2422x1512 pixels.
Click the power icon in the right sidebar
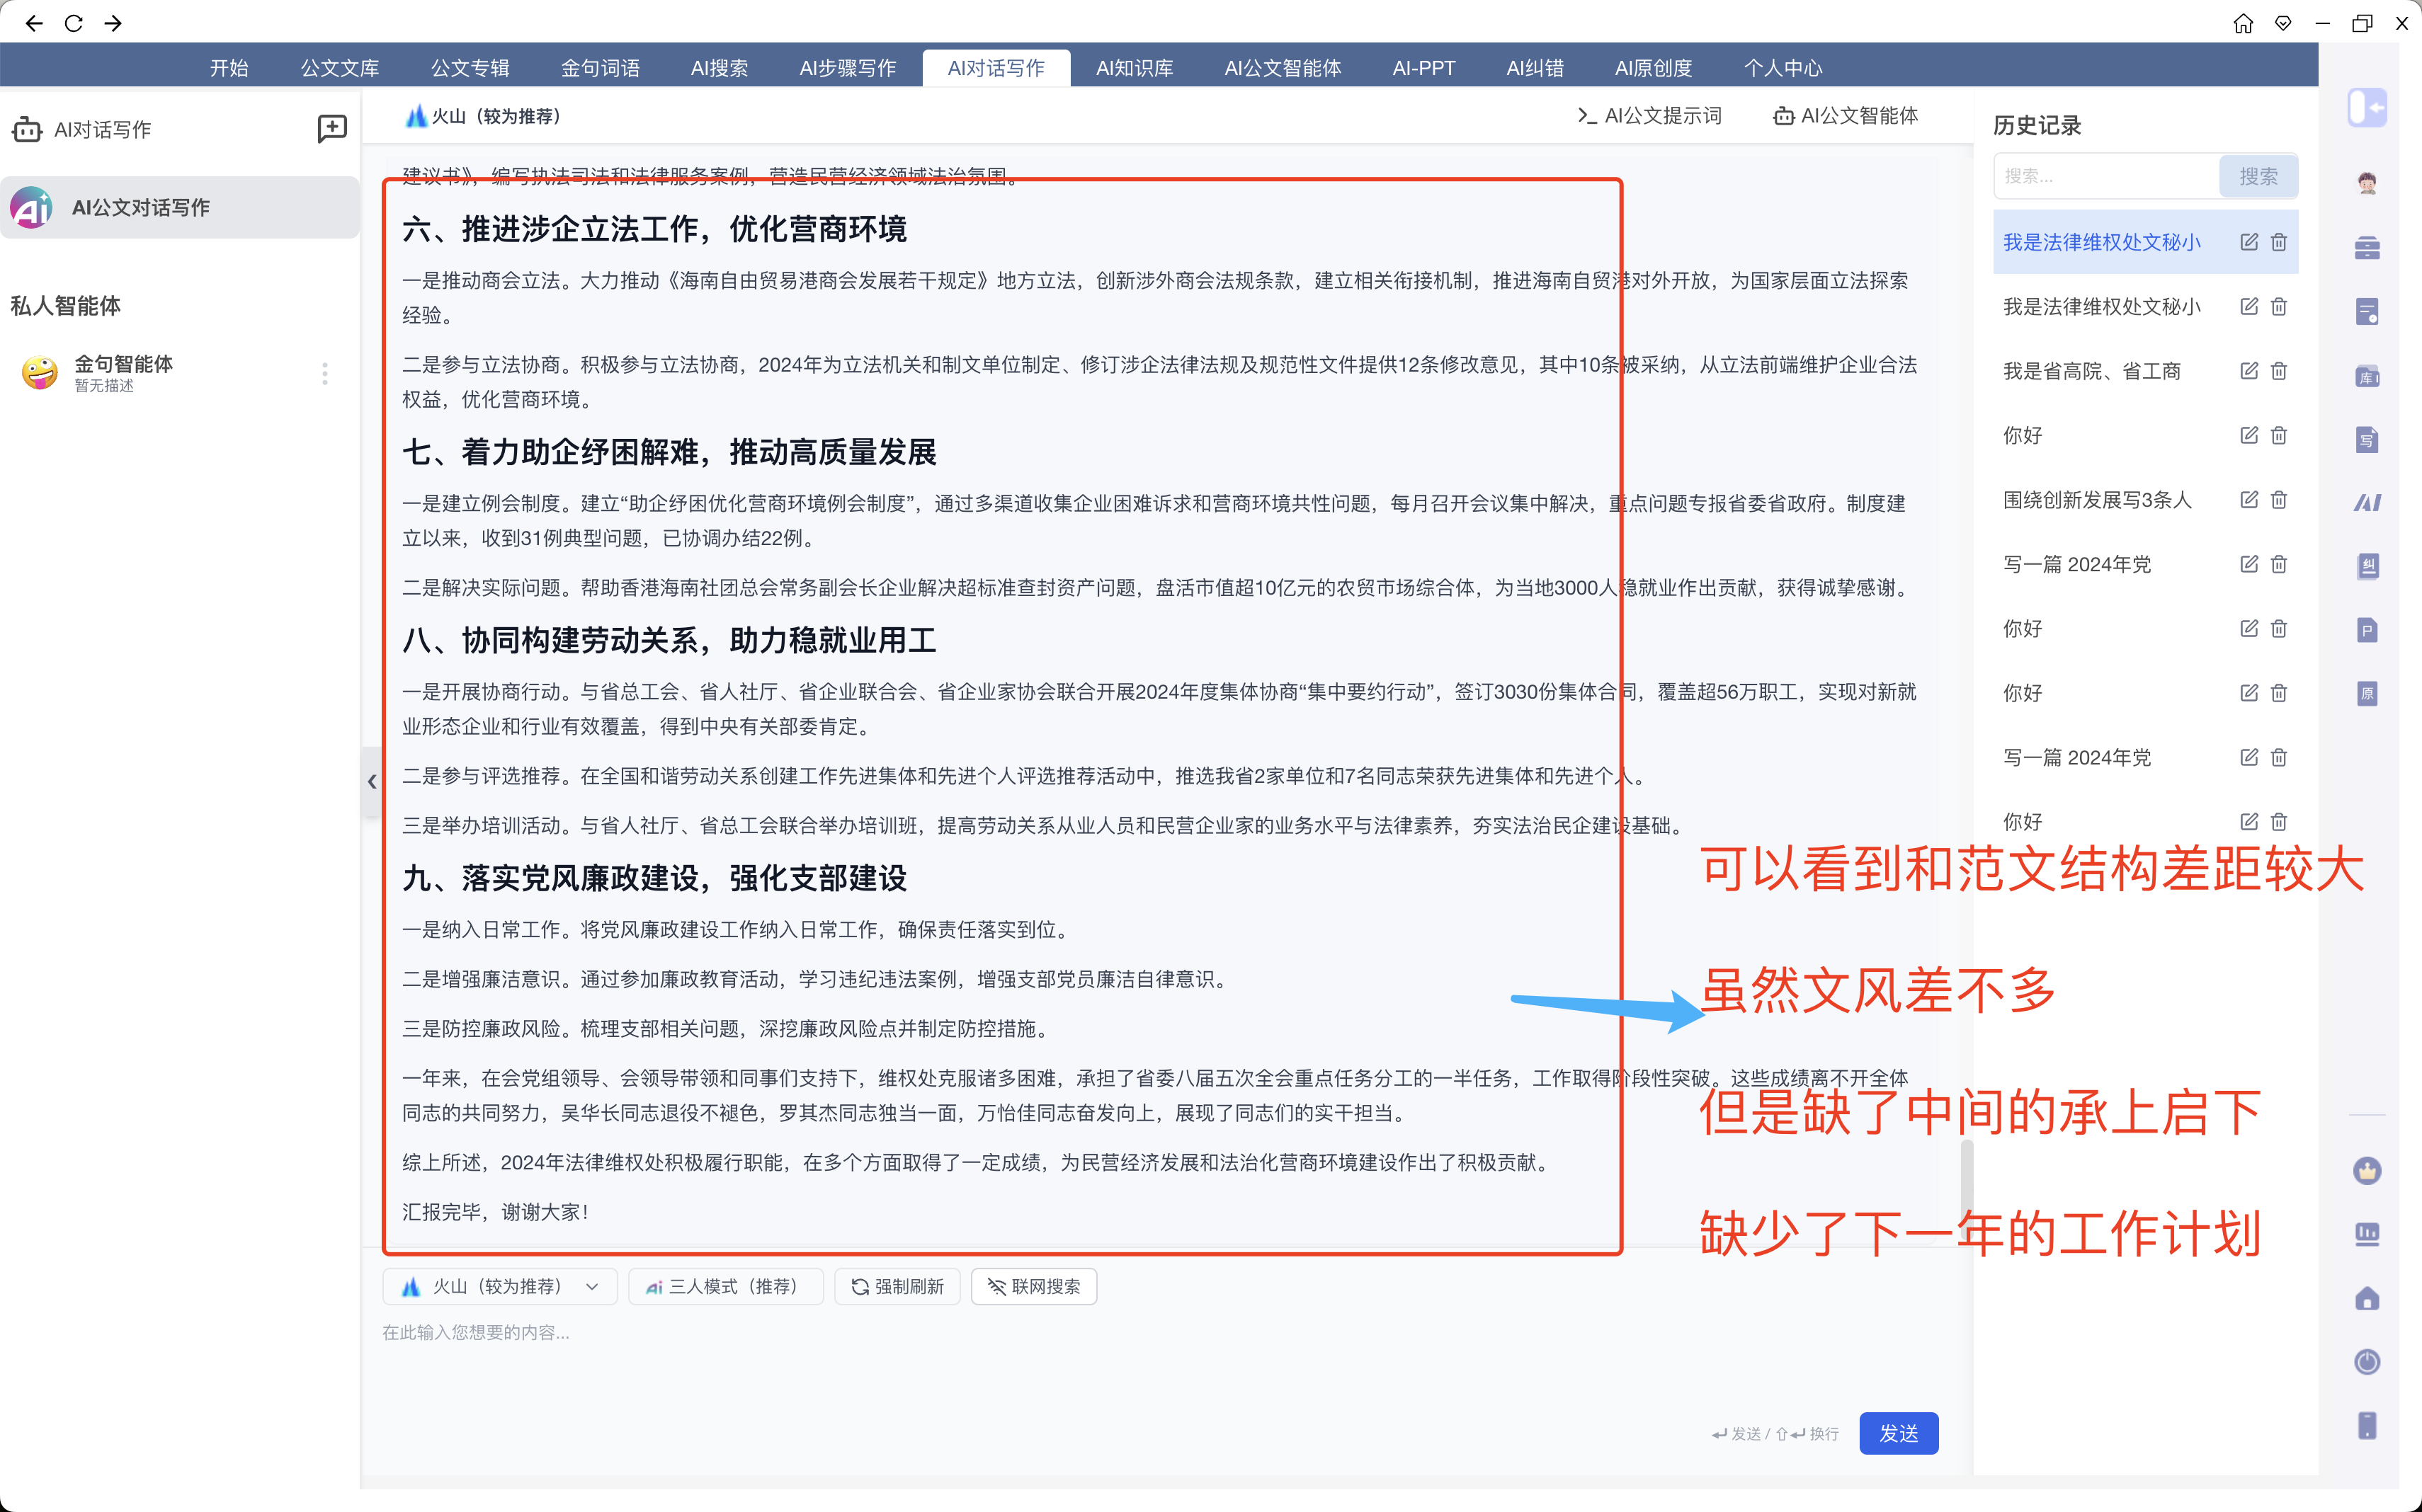click(x=2366, y=1362)
